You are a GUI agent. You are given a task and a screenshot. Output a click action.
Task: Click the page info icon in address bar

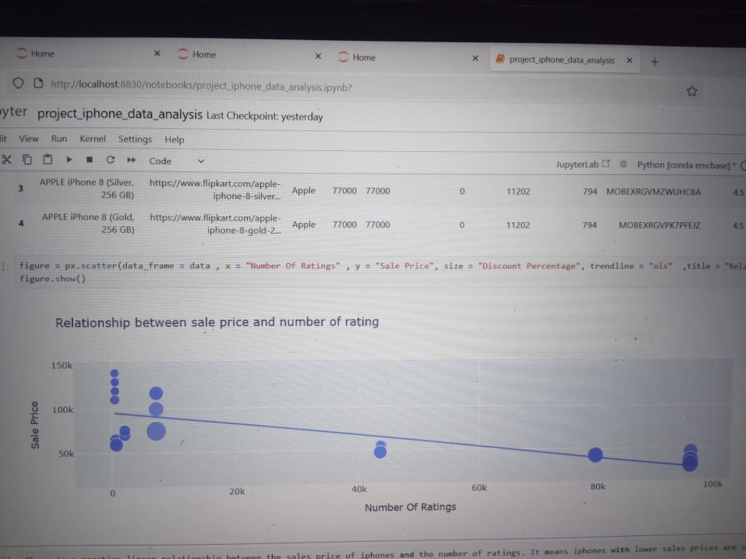(x=39, y=83)
